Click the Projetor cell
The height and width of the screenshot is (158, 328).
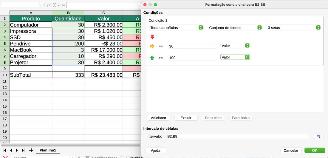(31, 62)
